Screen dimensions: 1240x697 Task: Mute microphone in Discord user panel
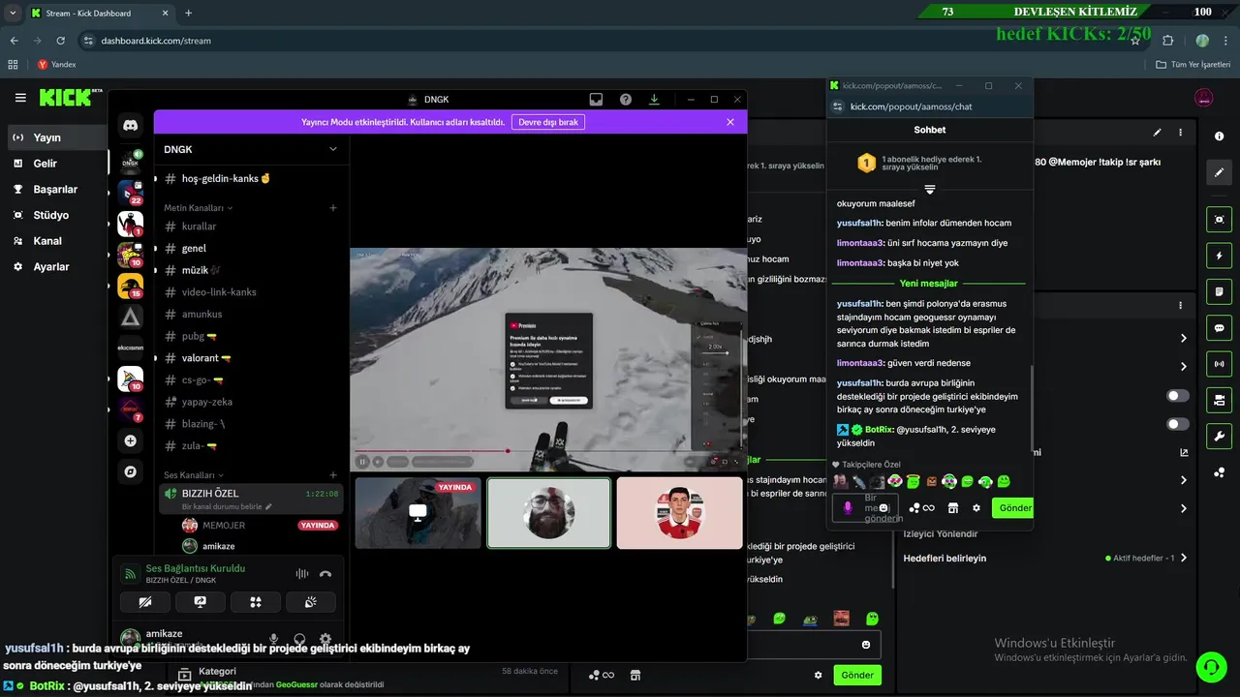[x=274, y=639]
